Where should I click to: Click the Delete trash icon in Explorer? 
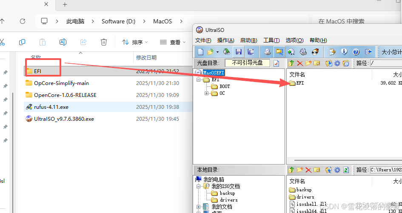coord(103,42)
